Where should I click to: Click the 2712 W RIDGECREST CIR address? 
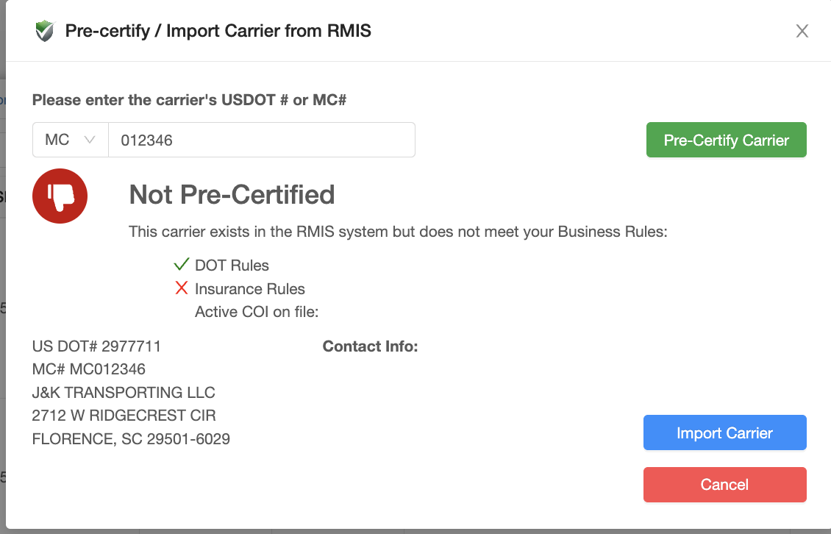124,416
